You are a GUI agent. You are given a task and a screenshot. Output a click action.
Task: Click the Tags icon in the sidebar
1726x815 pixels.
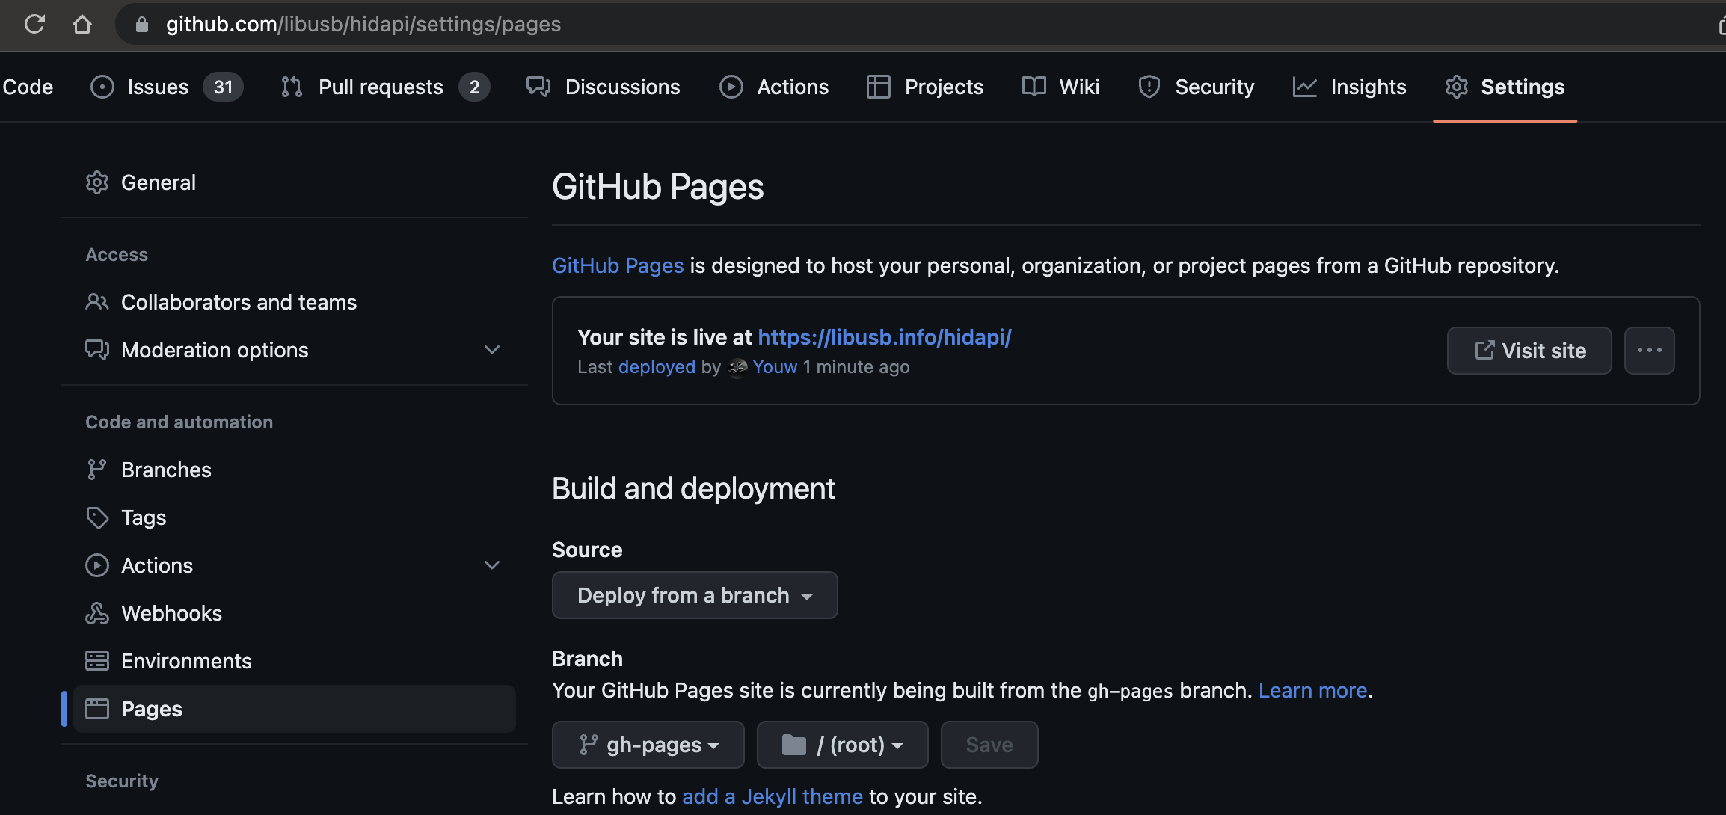96,517
